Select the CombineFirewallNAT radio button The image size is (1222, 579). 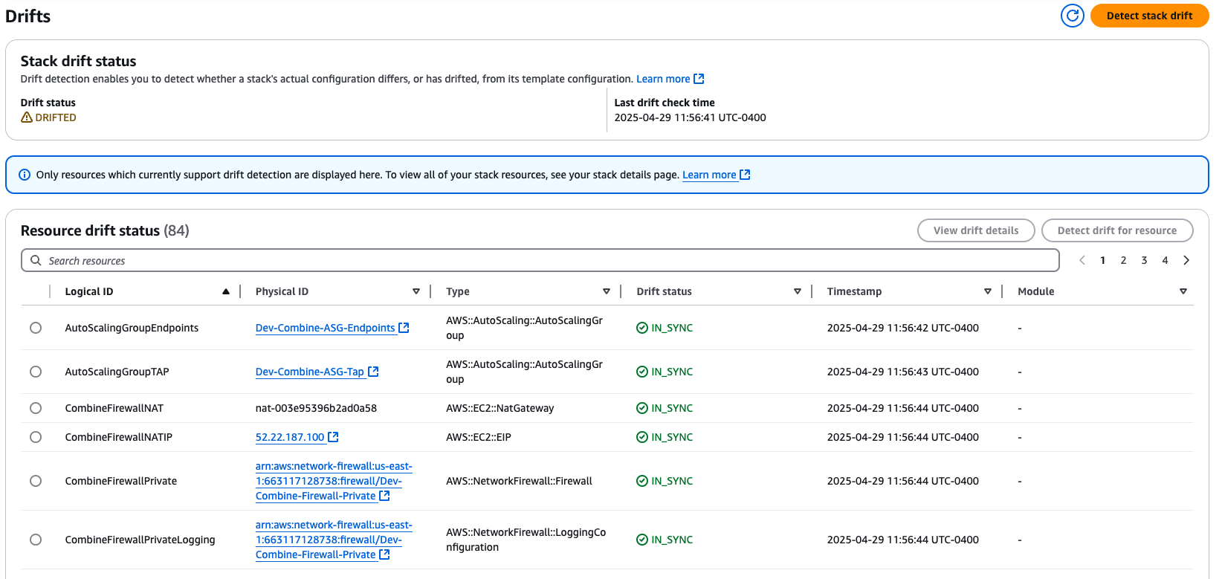36,408
